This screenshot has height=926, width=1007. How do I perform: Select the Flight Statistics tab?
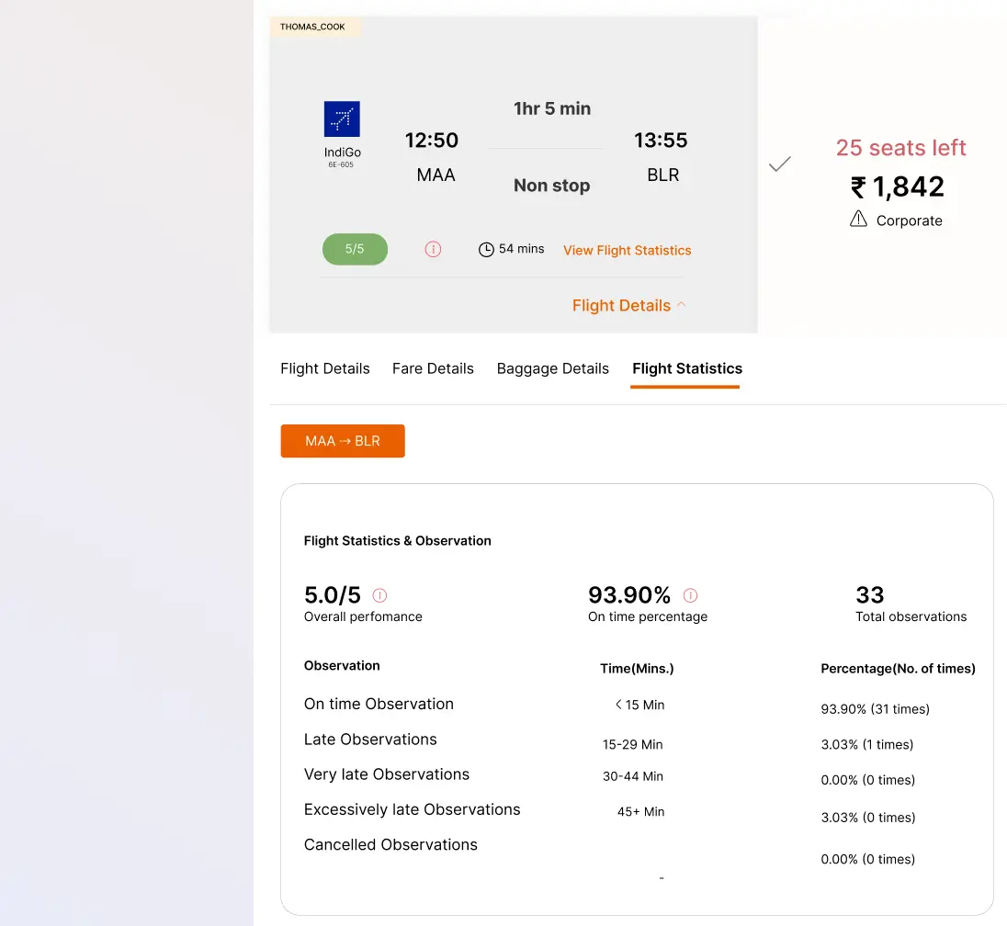(686, 368)
